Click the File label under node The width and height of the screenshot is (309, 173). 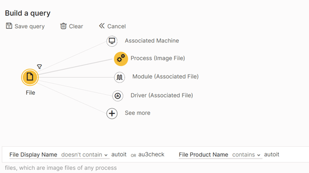(x=30, y=93)
